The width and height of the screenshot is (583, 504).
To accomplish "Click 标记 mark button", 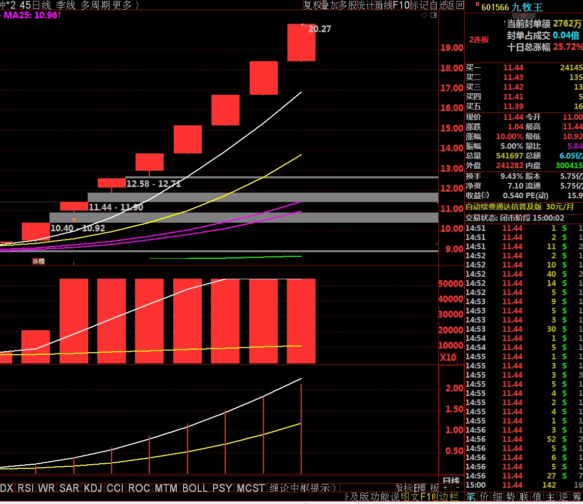I will 419,5.
